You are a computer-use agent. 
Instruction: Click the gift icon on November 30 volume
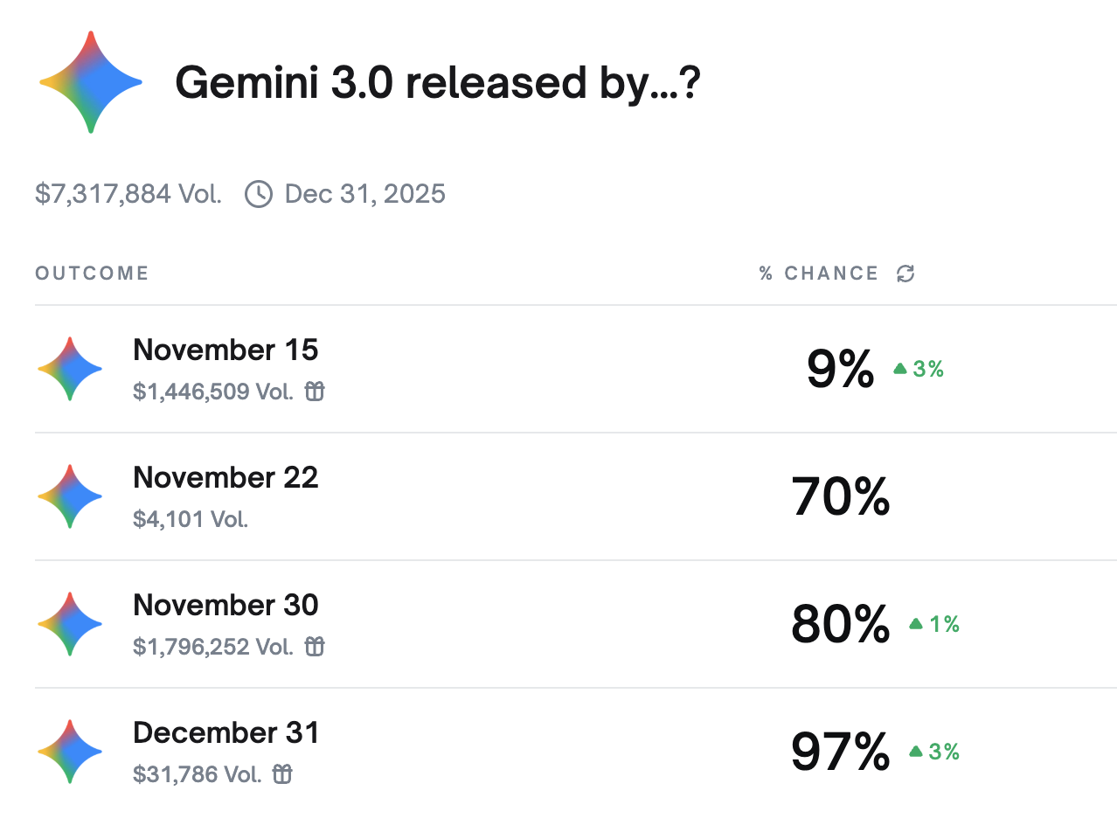point(315,647)
